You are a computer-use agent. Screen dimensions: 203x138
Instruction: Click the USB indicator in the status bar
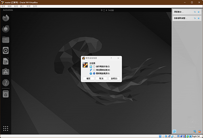coord(173,136)
